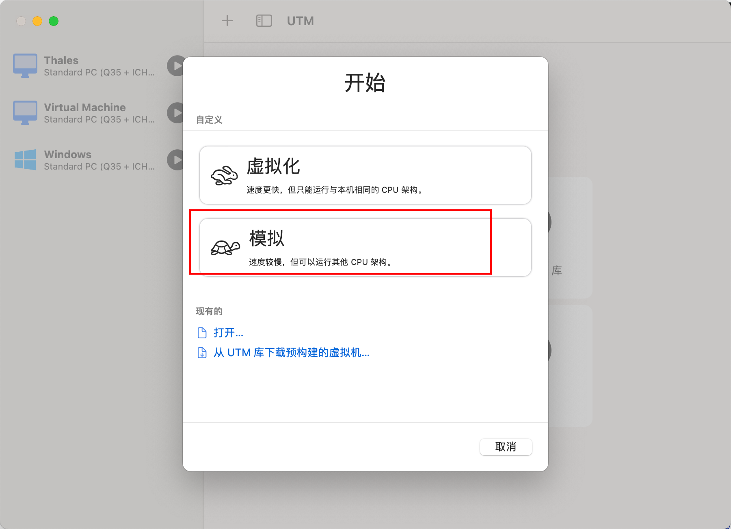Download a prebuilt VM from the UTM gallery link
This screenshot has width=731, height=529.
292,353
